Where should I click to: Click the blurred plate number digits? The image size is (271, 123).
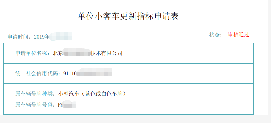69,104
